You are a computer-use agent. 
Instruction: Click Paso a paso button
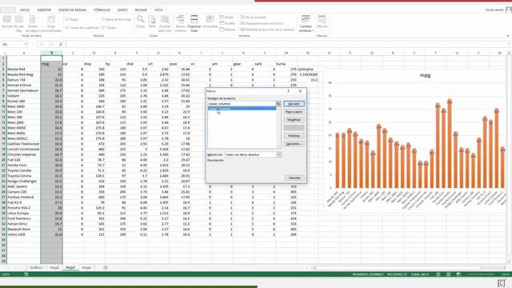point(294,112)
